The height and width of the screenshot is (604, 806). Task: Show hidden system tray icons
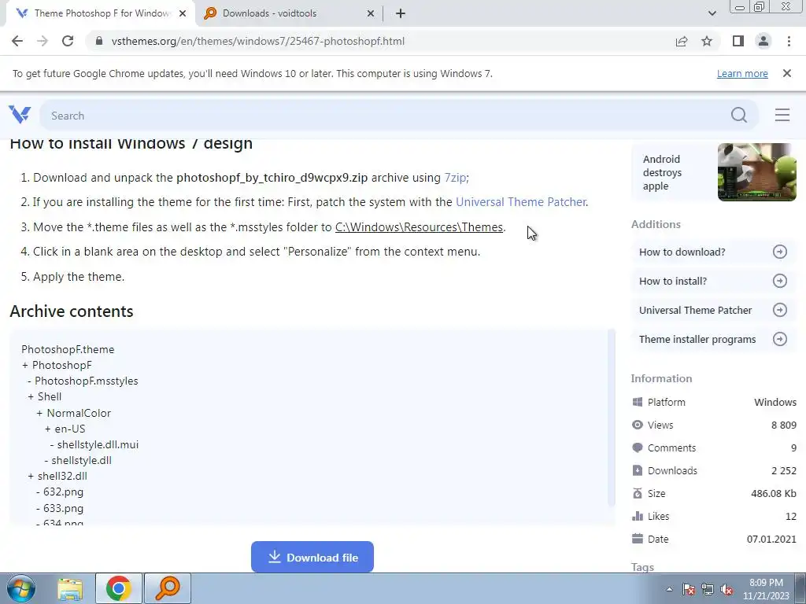point(669,589)
